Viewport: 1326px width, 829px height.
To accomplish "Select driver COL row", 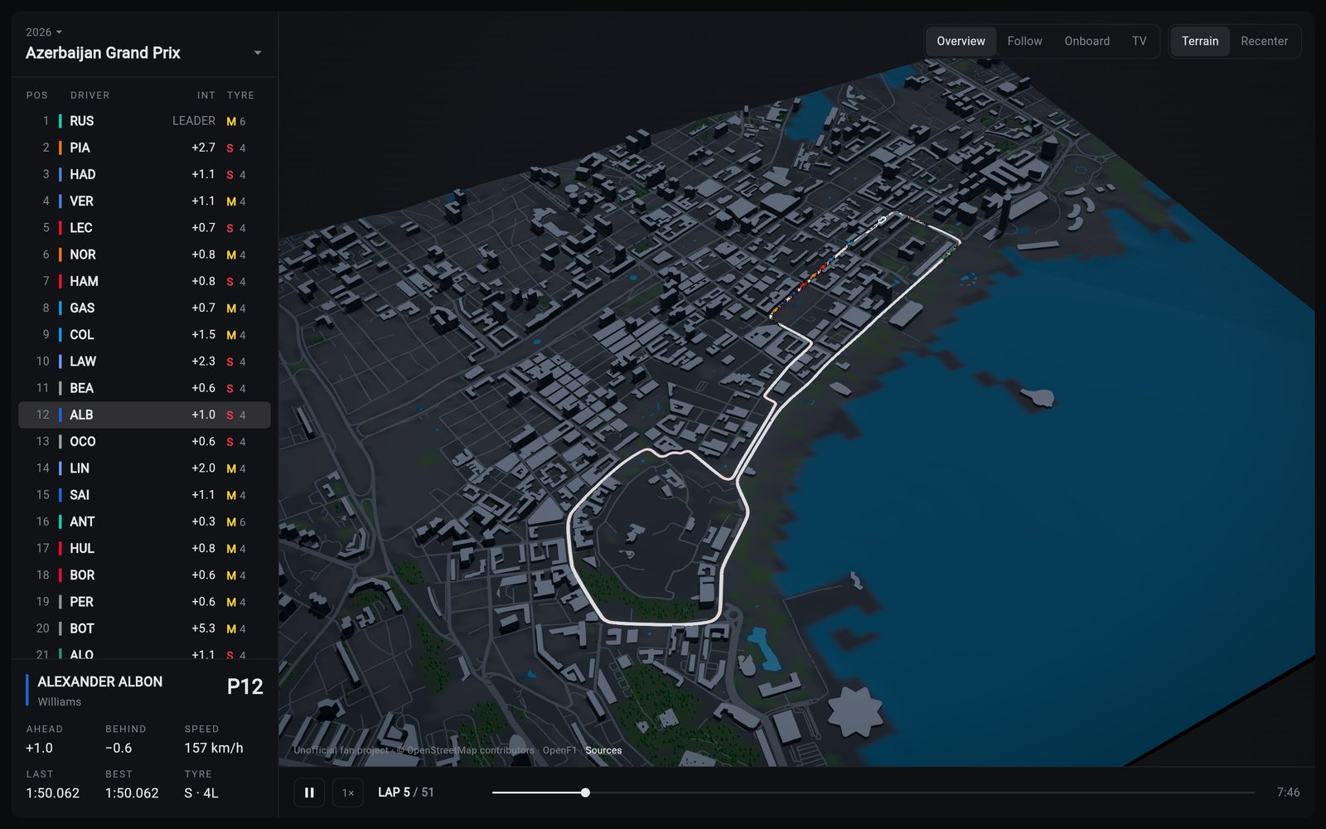I will click(144, 334).
